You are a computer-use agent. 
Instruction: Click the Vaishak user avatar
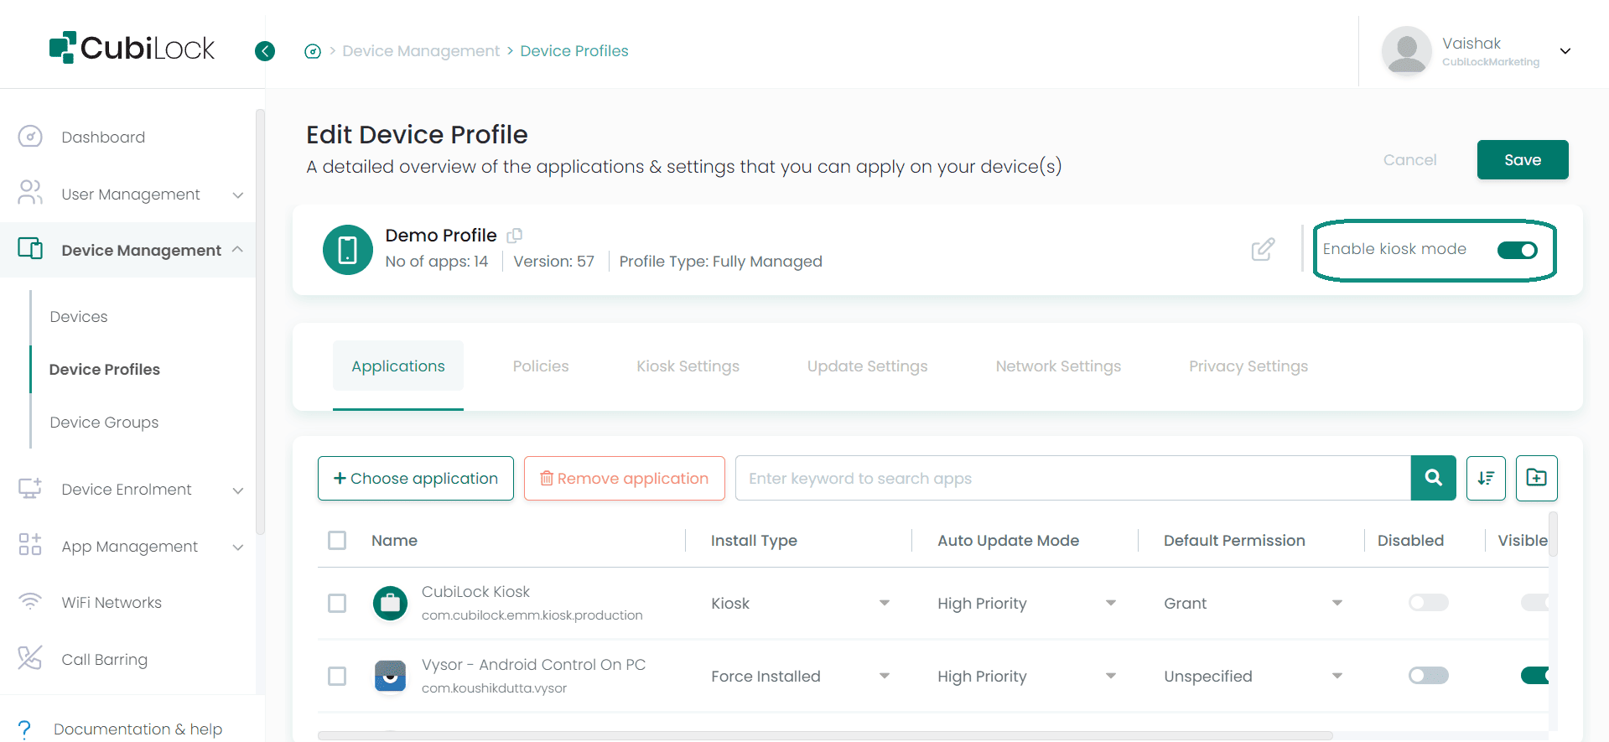pos(1406,50)
